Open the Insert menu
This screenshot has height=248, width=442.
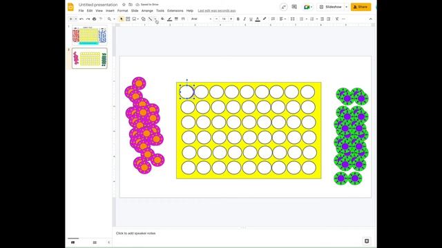(110, 11)
